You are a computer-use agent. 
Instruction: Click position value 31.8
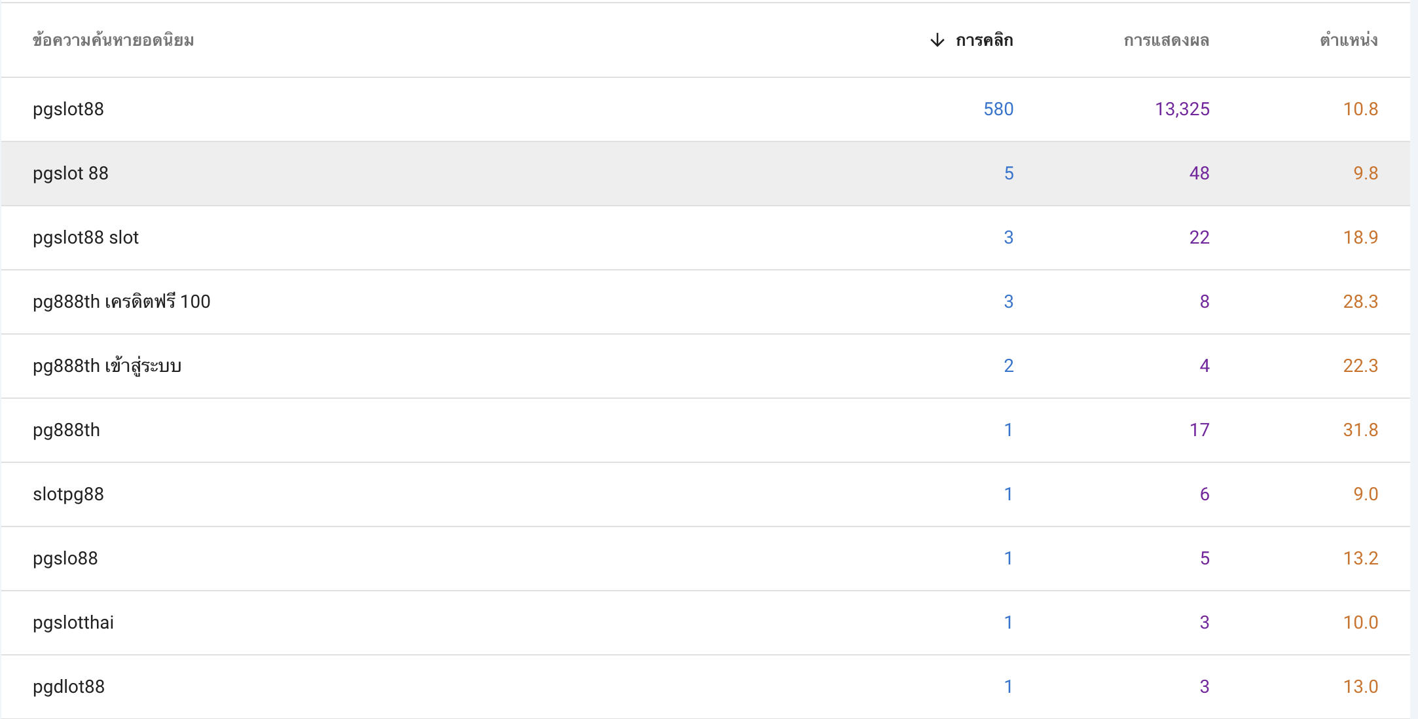[1360, 430]
